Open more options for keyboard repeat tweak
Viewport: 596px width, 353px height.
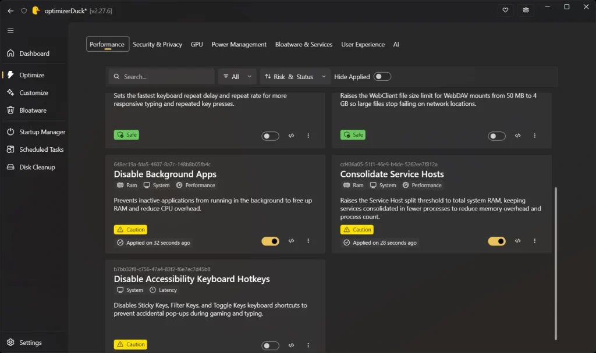click(x=308, y=136)
